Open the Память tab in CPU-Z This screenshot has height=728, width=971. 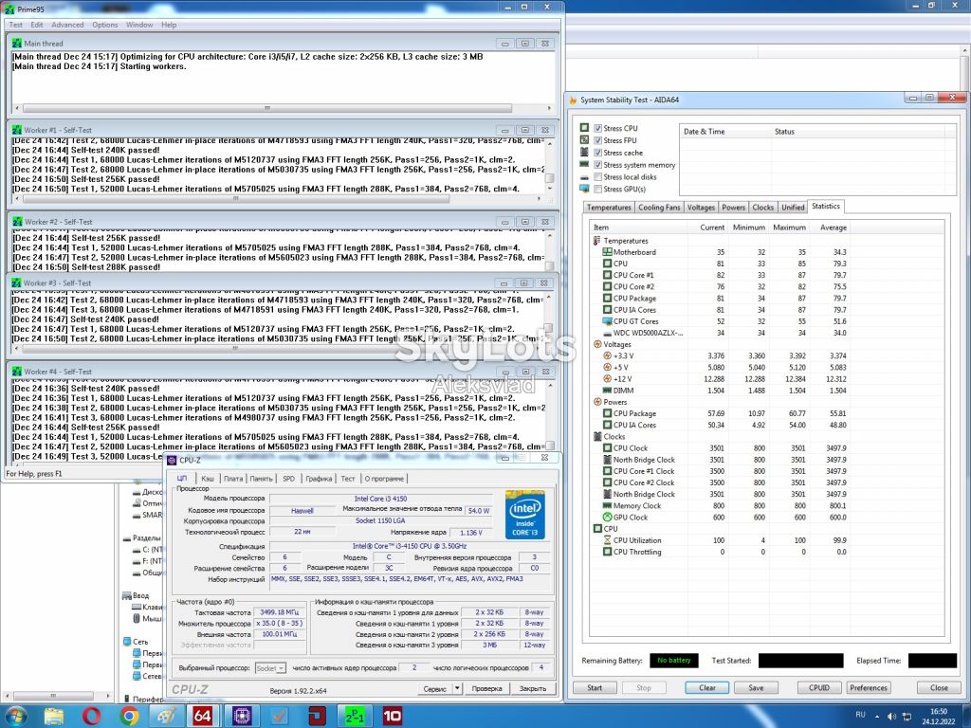pyautogui.click(x=262, y=479)
